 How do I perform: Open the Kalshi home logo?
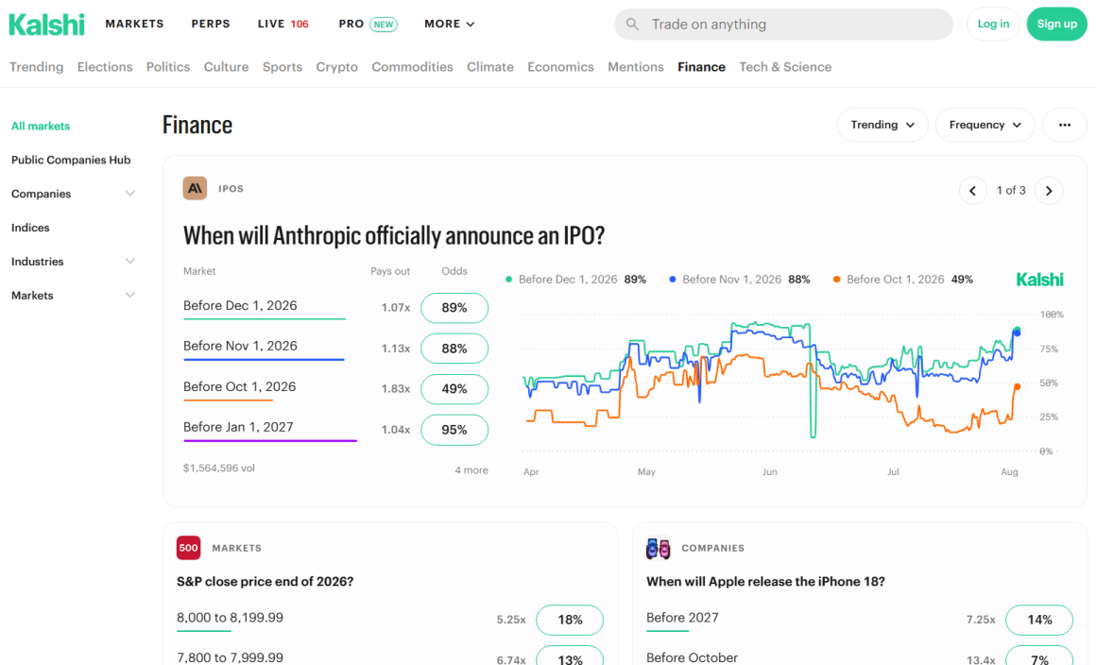[x=47, y=25]
